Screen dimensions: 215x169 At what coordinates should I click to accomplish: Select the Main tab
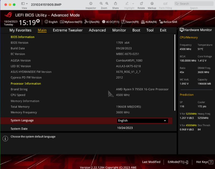point(42,30)
